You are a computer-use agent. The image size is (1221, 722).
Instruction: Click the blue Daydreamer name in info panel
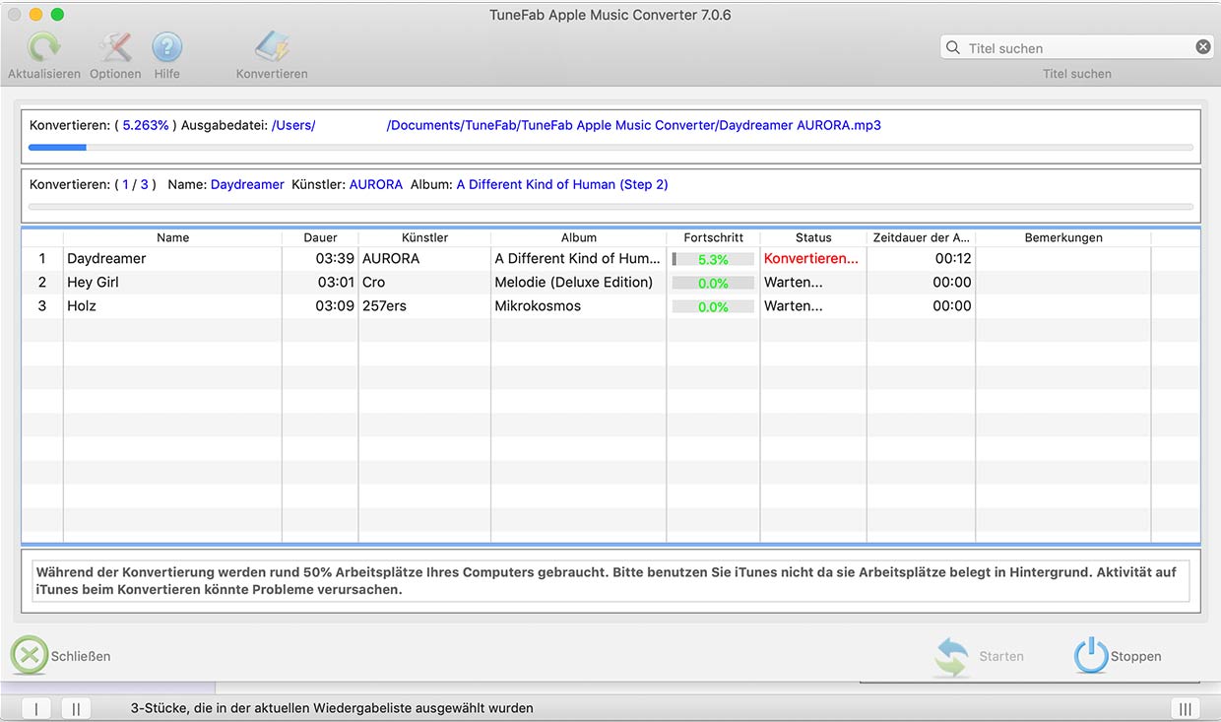[x=247, y=184]
